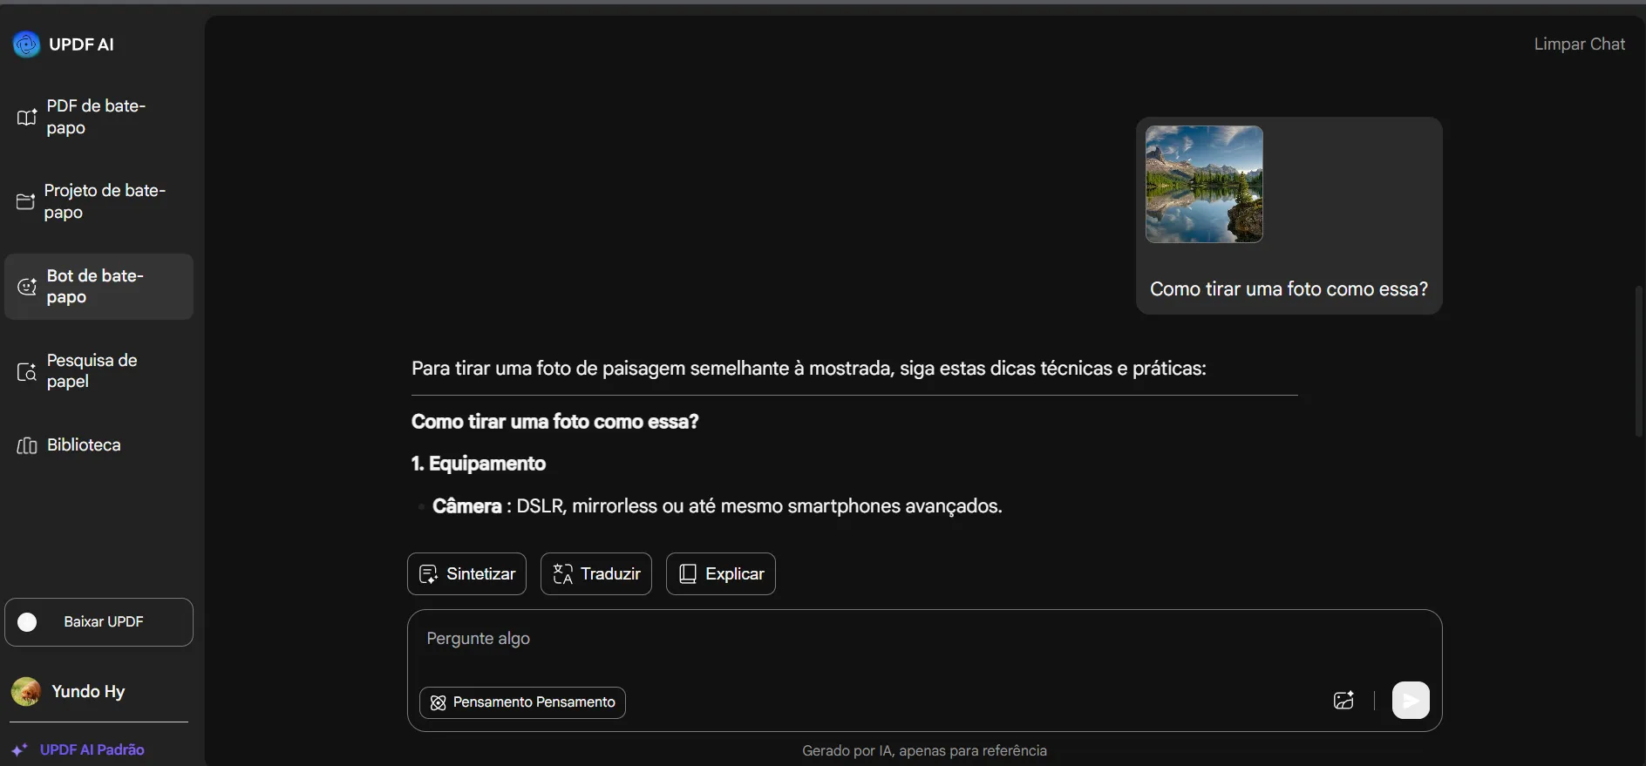Click the user message 'Como tirar uma foto como essa?'
Viewport: 1646px width, 766px height.
tap(1289, 289)
